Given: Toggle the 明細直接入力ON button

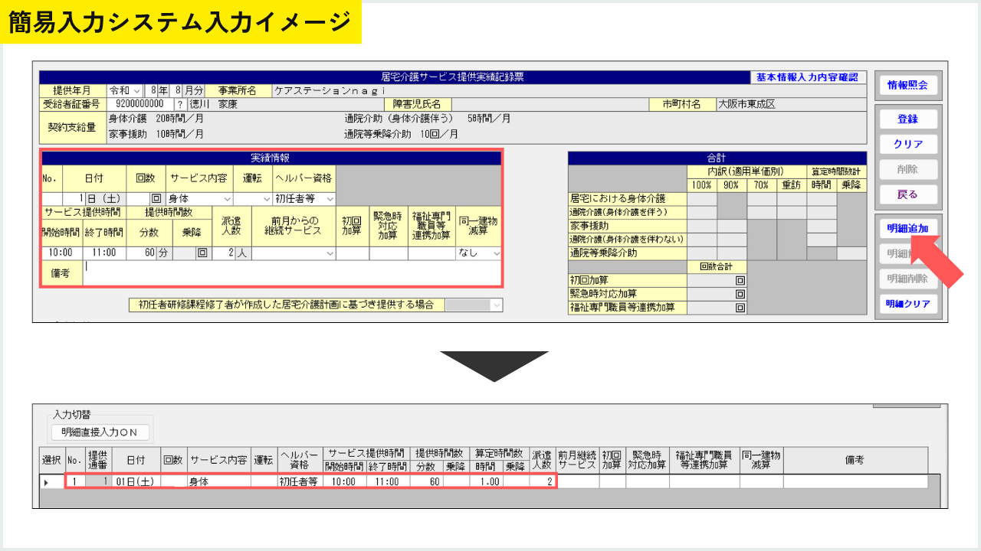Looking at the screenshot, I should 100,432.
